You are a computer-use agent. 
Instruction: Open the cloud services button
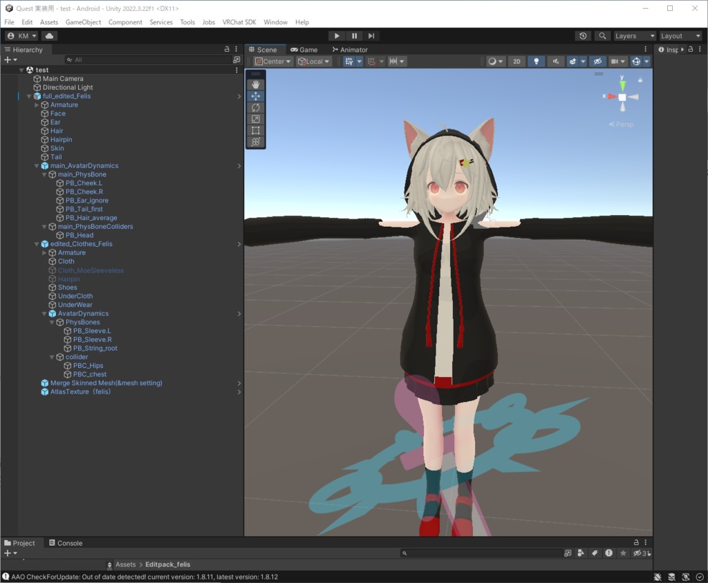49,36
